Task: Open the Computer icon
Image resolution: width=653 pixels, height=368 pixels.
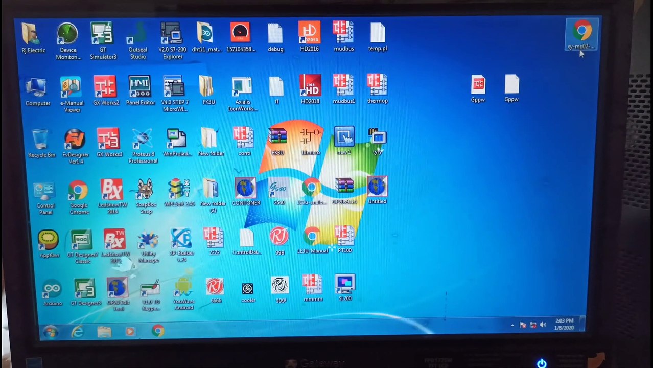Action: (x=38, y=92)
